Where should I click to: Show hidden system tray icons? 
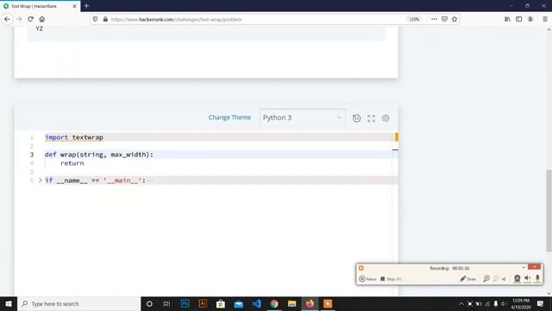point(461,303)
